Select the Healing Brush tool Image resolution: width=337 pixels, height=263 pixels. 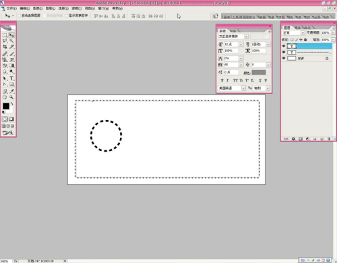[x=5, y=54]
